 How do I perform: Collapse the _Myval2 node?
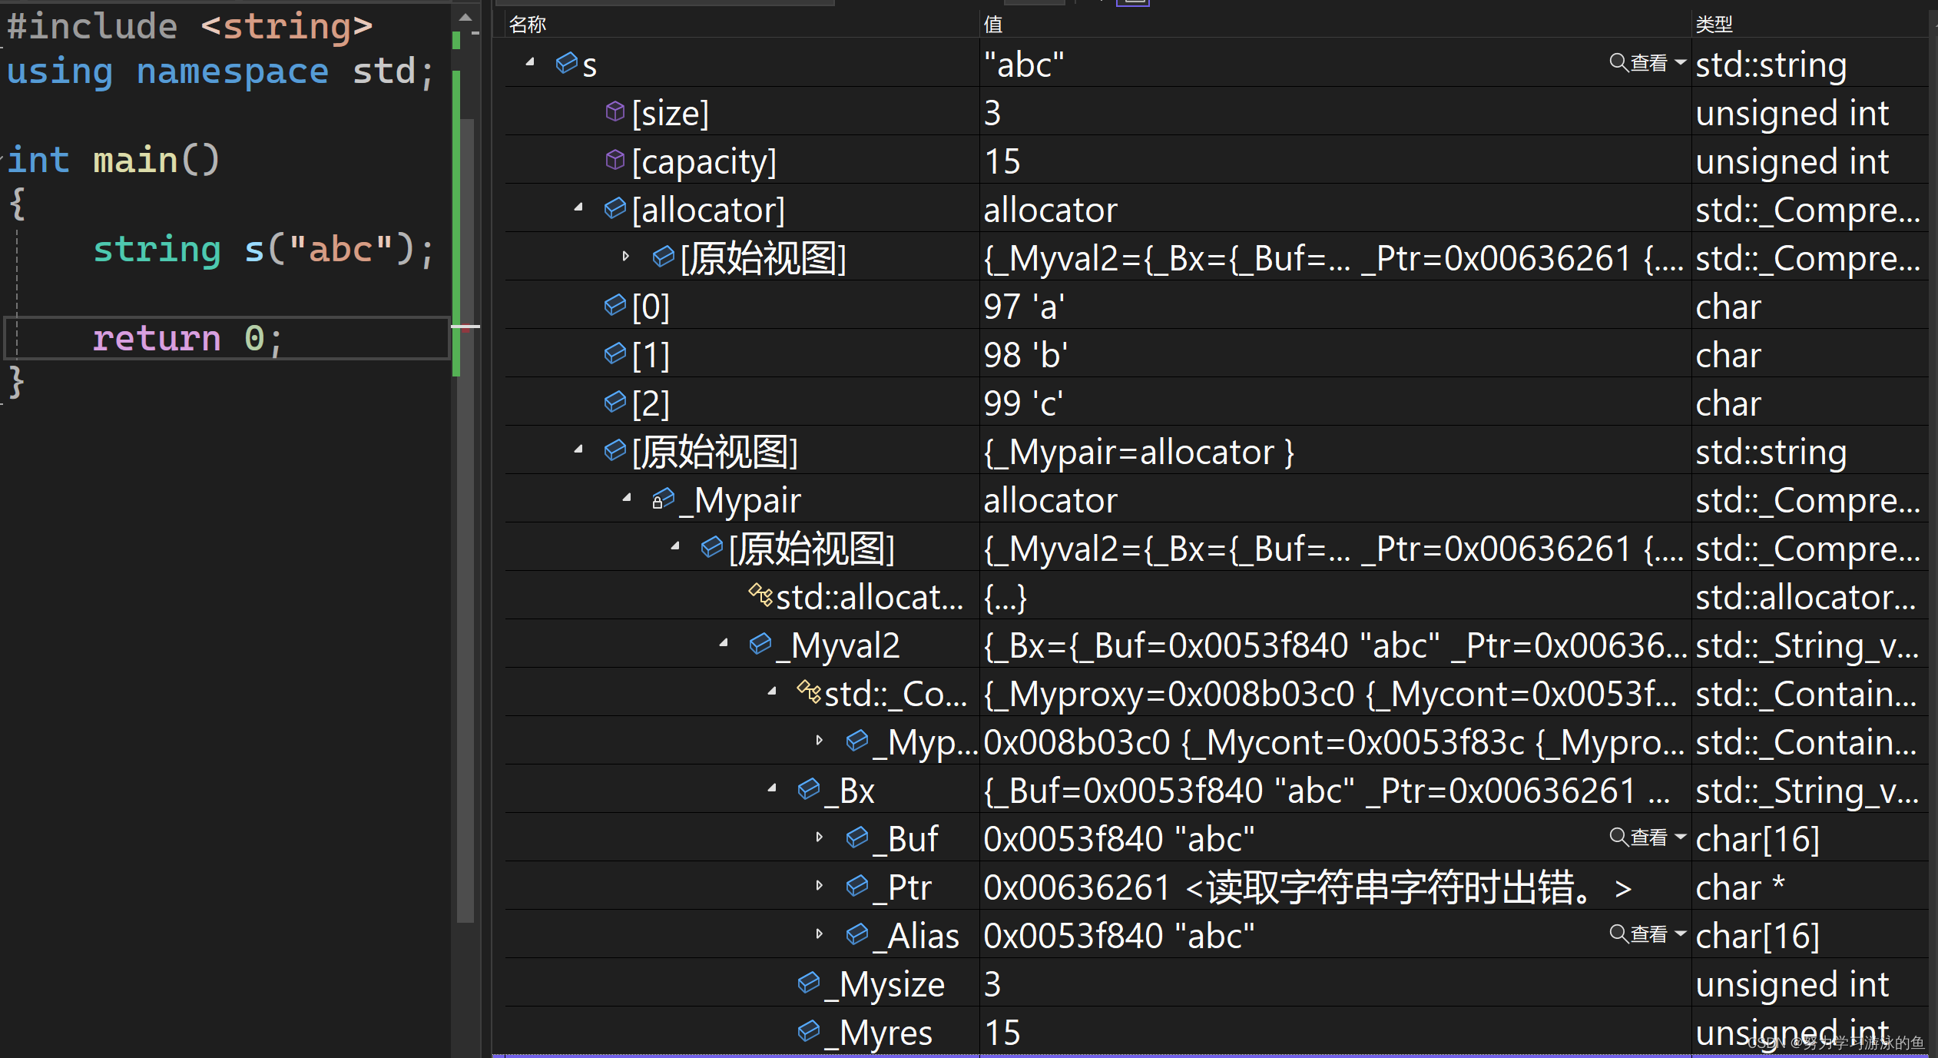[724, 643]
